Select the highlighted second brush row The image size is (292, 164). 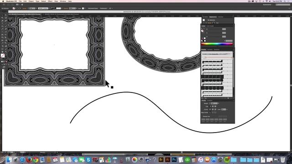coord(217,58)
